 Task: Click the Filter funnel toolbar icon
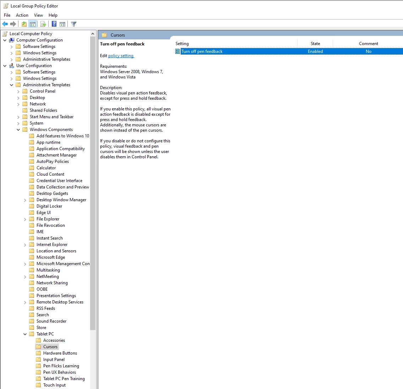tap(73, 24)
